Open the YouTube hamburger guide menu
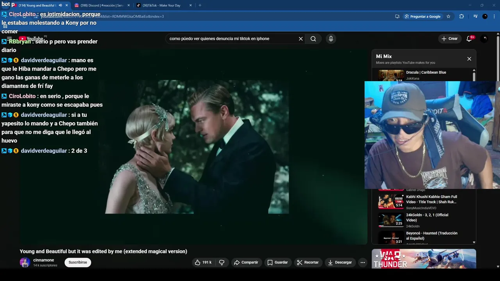 (9, 39)
